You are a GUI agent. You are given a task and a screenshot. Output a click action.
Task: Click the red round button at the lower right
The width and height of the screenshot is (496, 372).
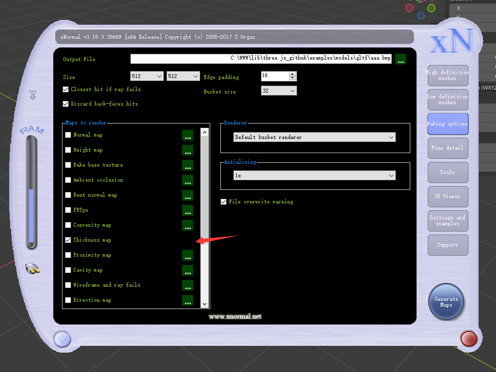(x=468, y=339)
